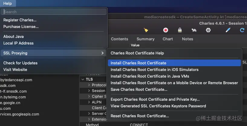Image resolution: width=247 pixels, height=126 pixels.
Task: Switch to the Contents tab
Action: 119,39
